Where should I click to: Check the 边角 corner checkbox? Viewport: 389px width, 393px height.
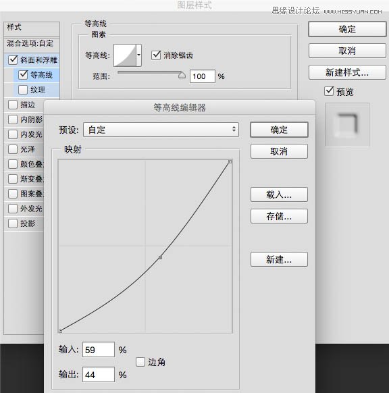[140, 362]
